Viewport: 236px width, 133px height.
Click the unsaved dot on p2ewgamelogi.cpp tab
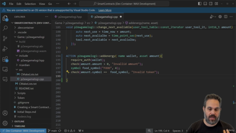(x=121, y=17)
